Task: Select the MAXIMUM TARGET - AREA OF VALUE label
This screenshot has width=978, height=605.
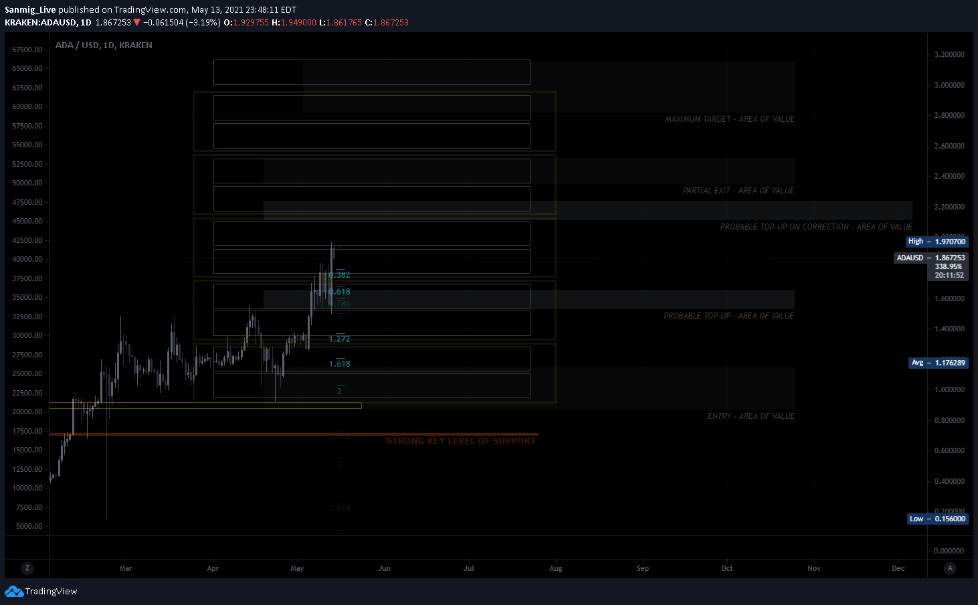Action: click(x=730, y=119)
